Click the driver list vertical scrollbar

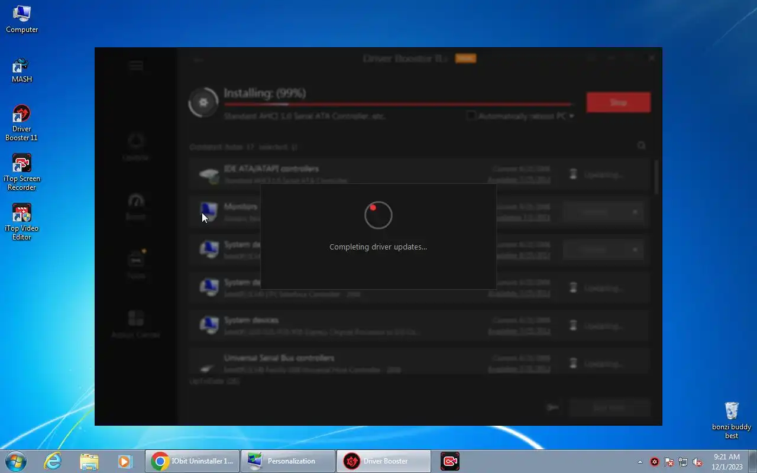coord(656,176)
